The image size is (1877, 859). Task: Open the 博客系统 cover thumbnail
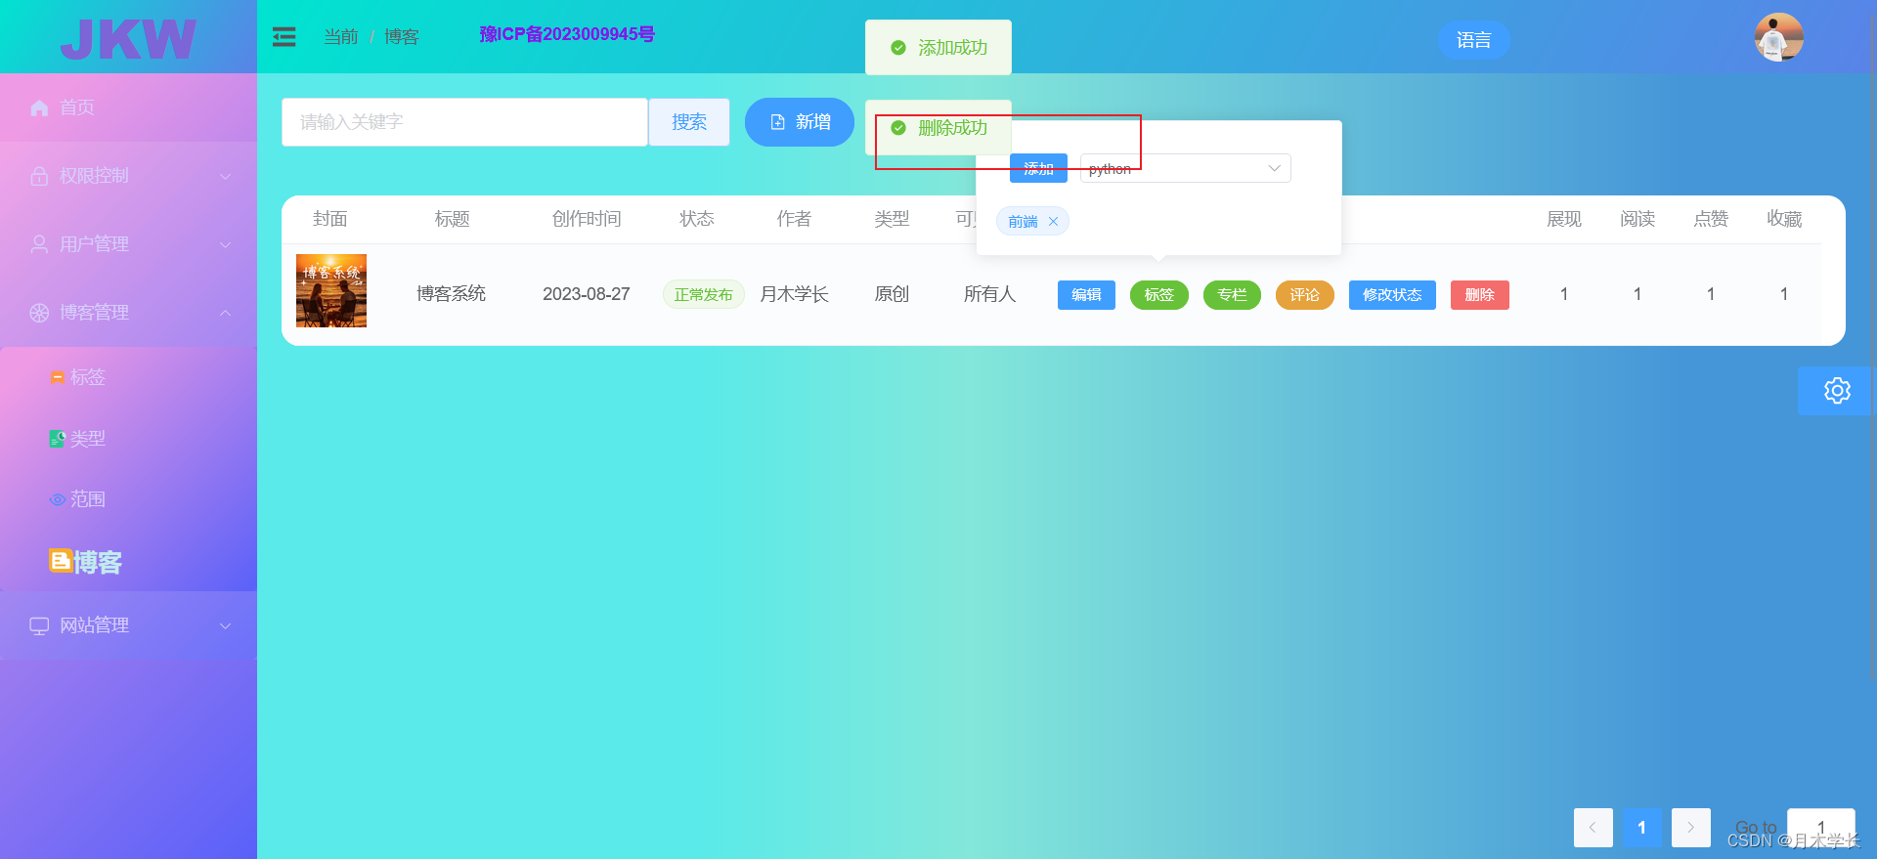pos(331,290)
